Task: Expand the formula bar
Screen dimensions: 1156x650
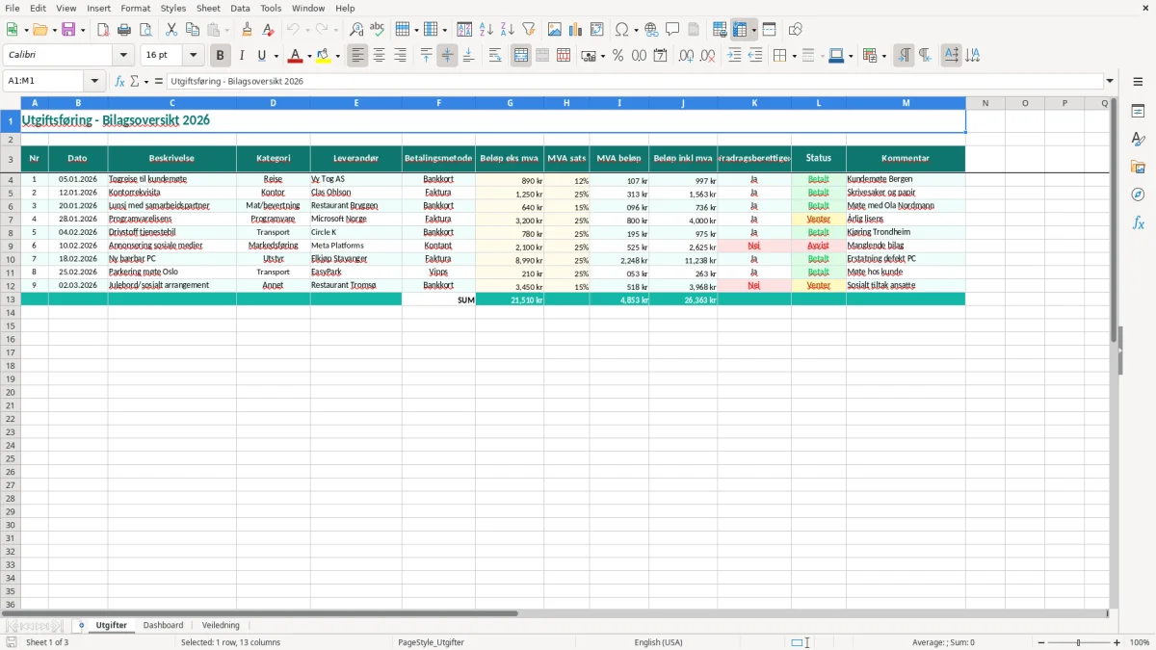Action: pyautogui.click(x=1110, y=81)
